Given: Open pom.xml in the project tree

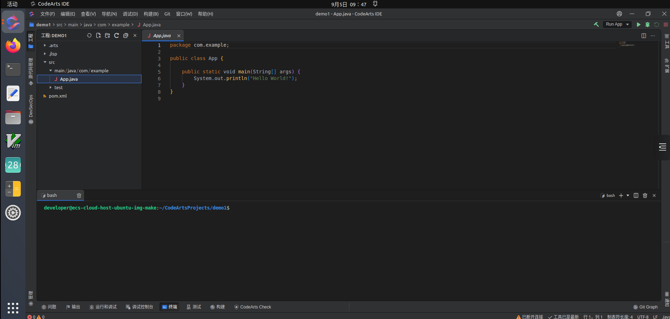Looking at the screenshot, I should coord(58,96).
